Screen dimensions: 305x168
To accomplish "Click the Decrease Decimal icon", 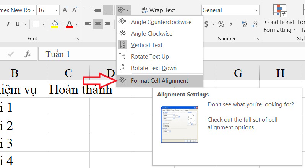I will point(255,24).
